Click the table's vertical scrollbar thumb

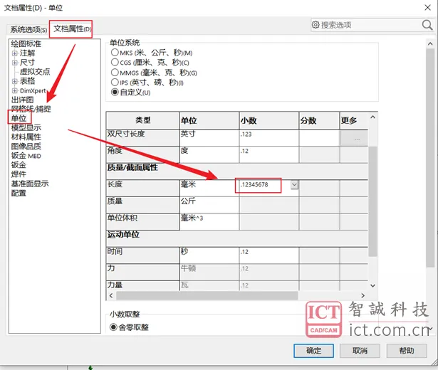click(372, 201)
